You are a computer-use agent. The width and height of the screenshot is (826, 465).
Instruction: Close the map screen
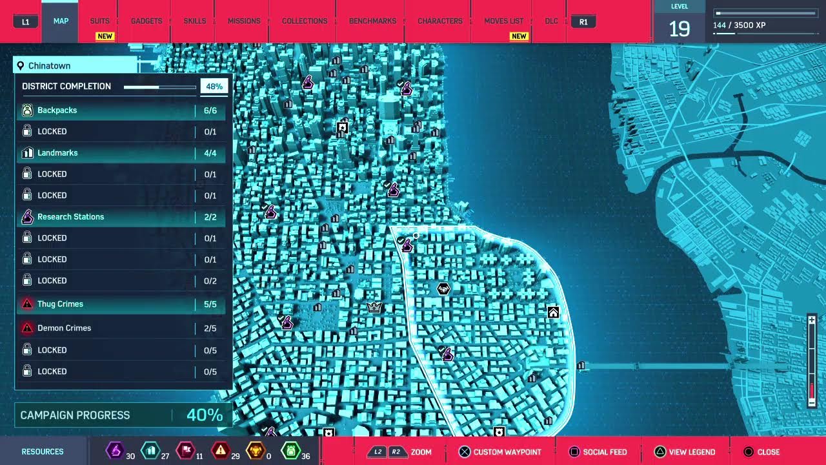point(761,452)
